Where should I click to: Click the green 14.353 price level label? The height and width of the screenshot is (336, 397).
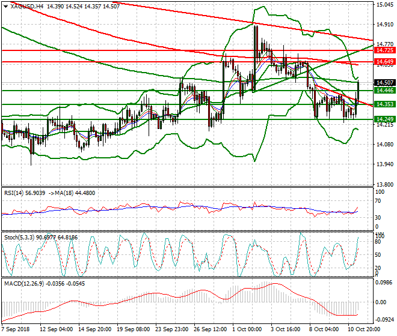click(x=385, y=104)
